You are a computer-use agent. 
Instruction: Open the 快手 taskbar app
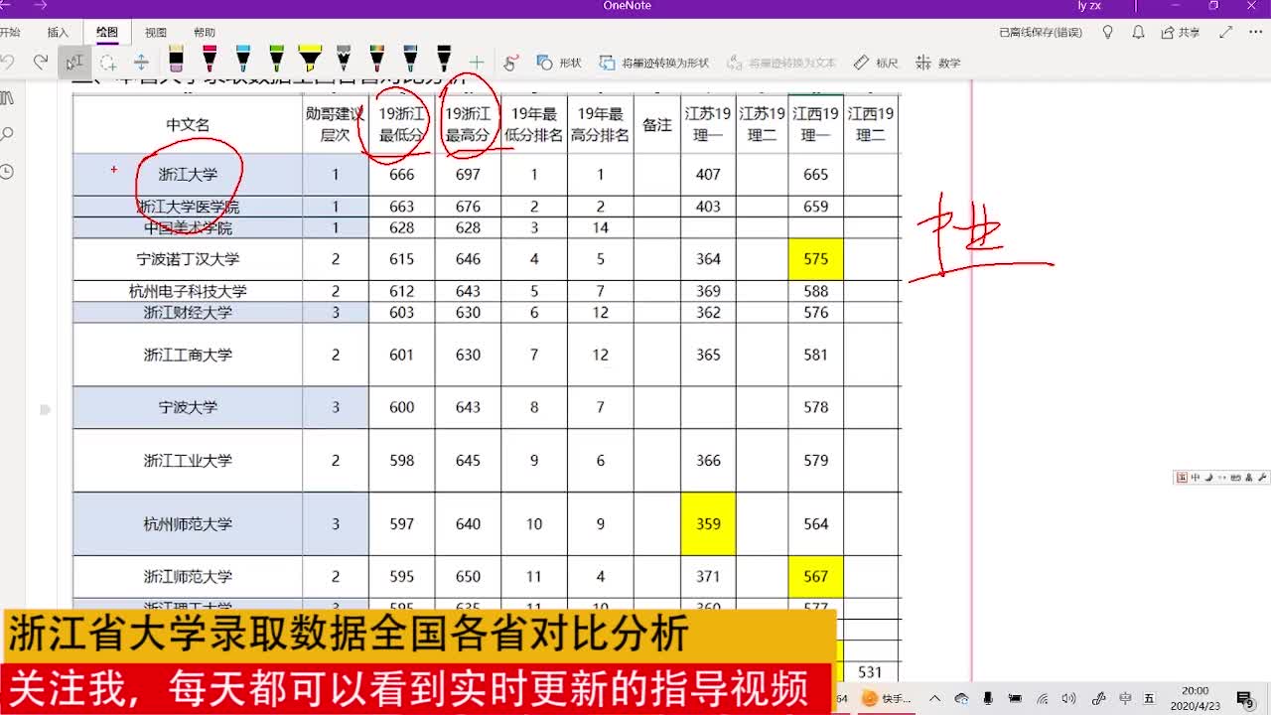click(x=886, y=698)
